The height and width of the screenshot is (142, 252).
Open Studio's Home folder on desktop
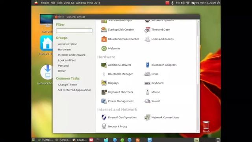[46, 43]
